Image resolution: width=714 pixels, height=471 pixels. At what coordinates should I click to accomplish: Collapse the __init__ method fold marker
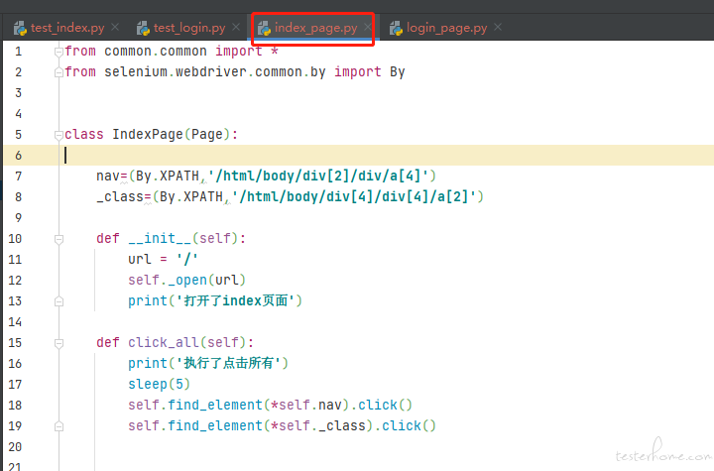coord(59,239)
